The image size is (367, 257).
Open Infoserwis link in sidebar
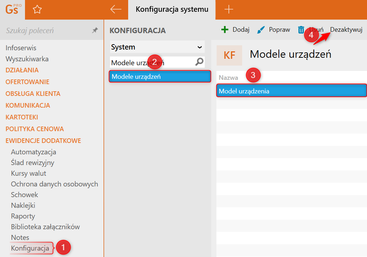(21, 48)
